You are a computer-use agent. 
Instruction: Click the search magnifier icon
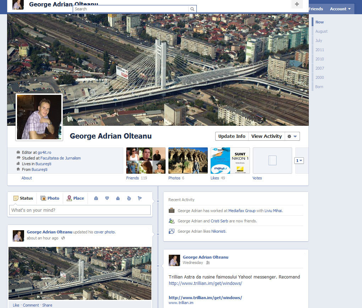[192, 9]
